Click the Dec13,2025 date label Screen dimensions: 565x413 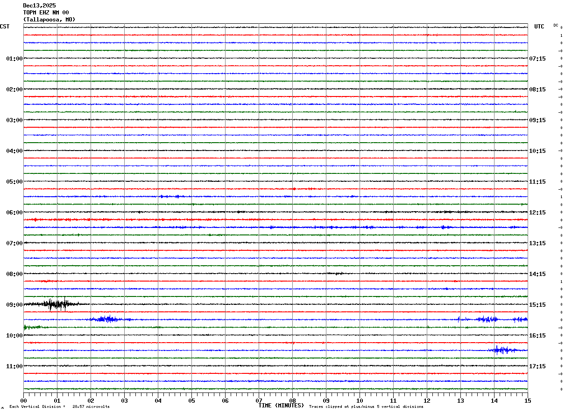coord(39,6)
